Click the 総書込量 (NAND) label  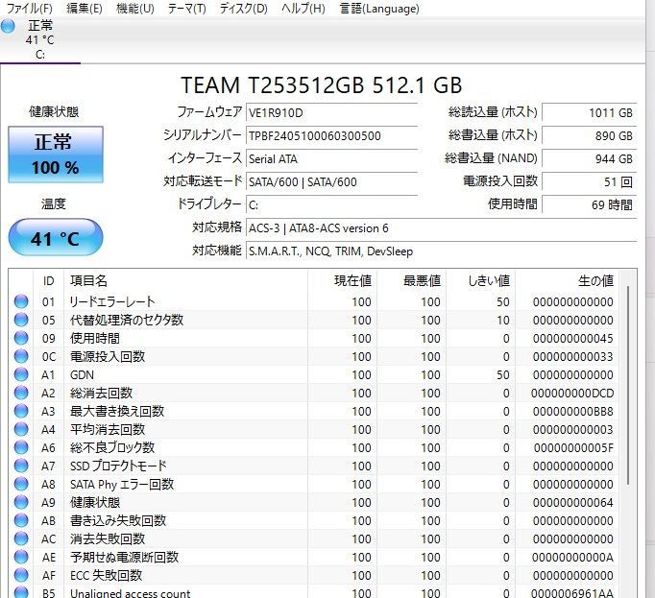pos(491,158)
